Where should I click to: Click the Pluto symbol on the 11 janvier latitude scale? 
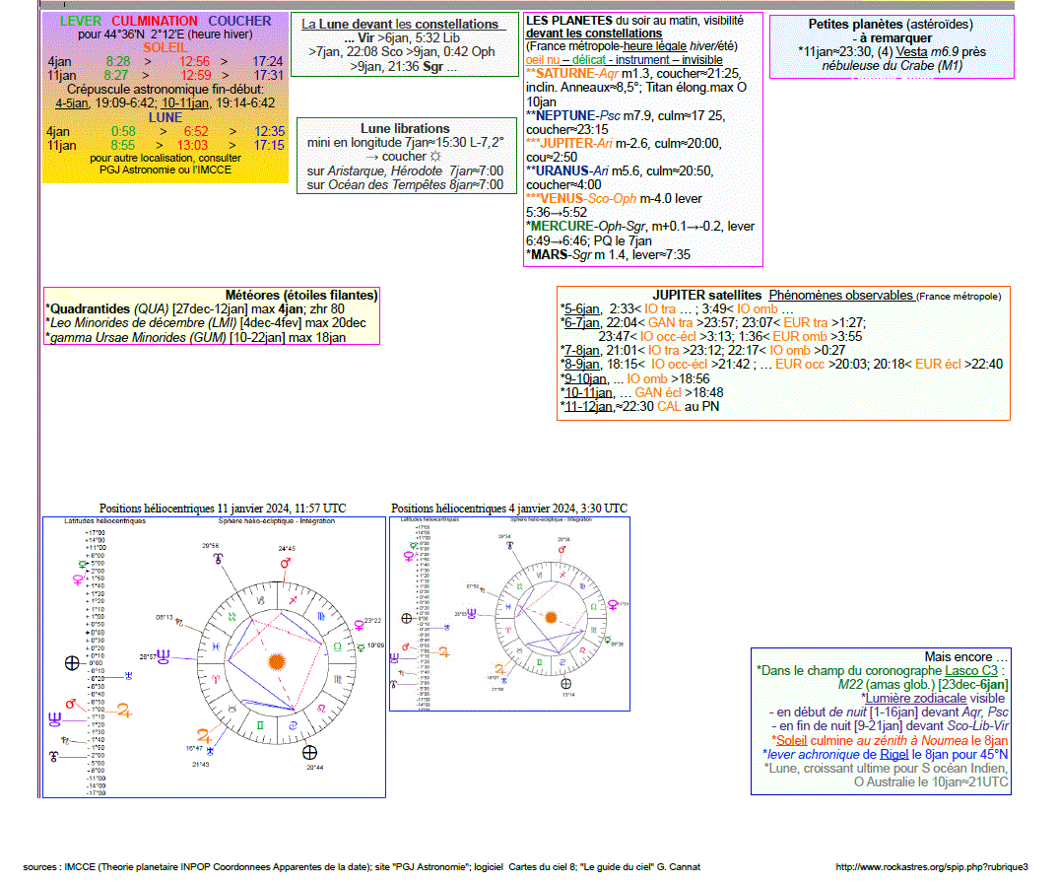pyautogui.click(x=53, y=756)
